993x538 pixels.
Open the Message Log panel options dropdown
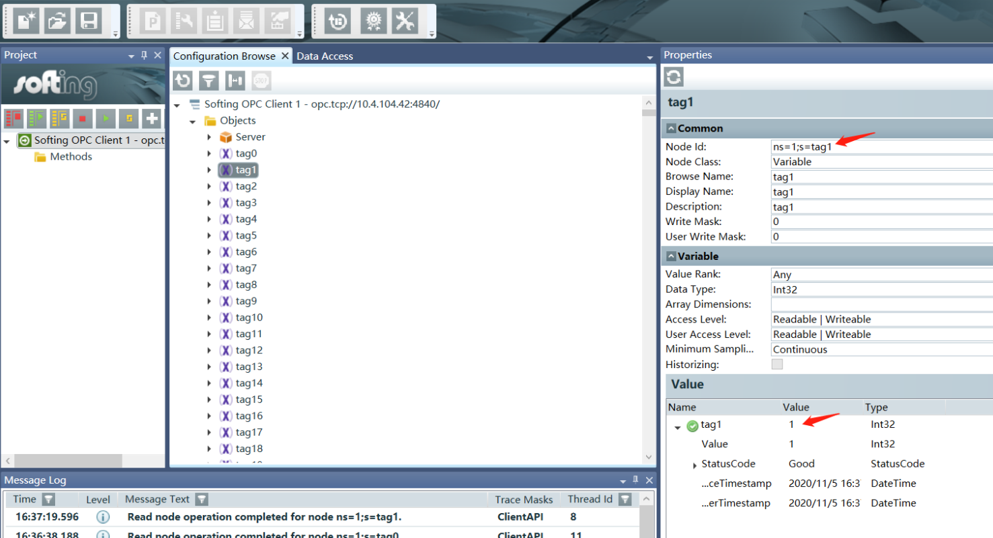pos(623,482)
